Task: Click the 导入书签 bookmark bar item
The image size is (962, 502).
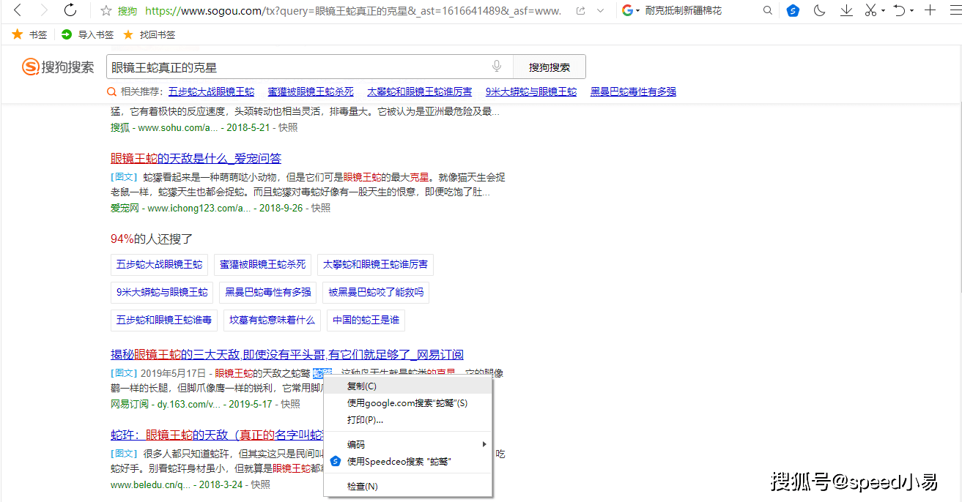Action: pyautogui.click(x=87, y=34)
